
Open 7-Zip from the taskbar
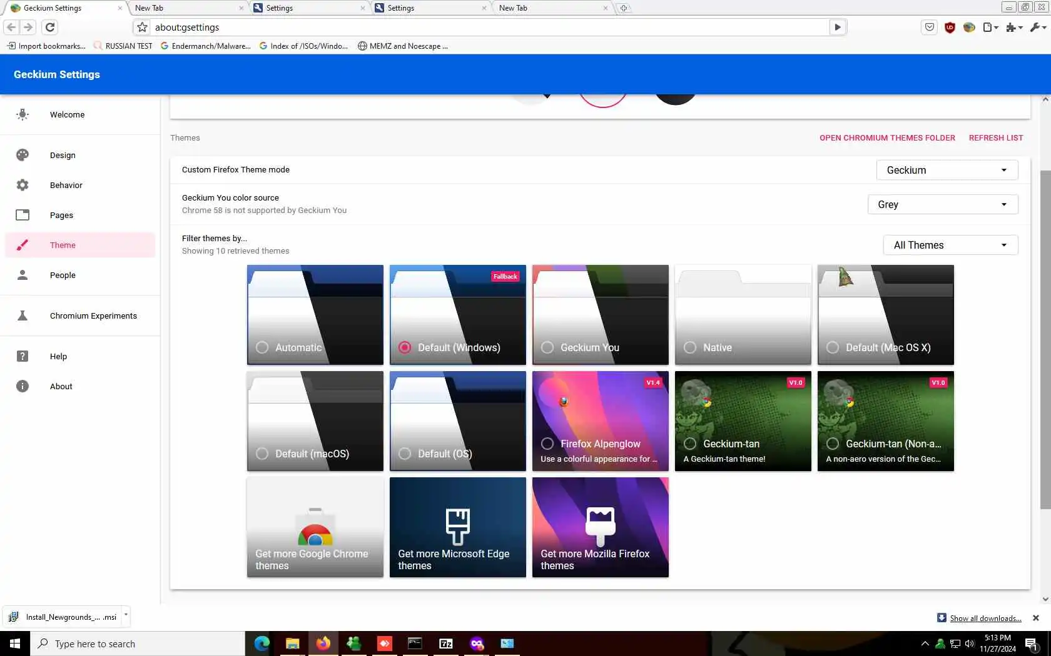(x=446, y=644)
